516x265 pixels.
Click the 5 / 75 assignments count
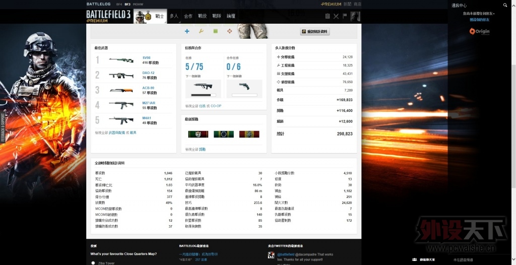[x=194, y=67]
